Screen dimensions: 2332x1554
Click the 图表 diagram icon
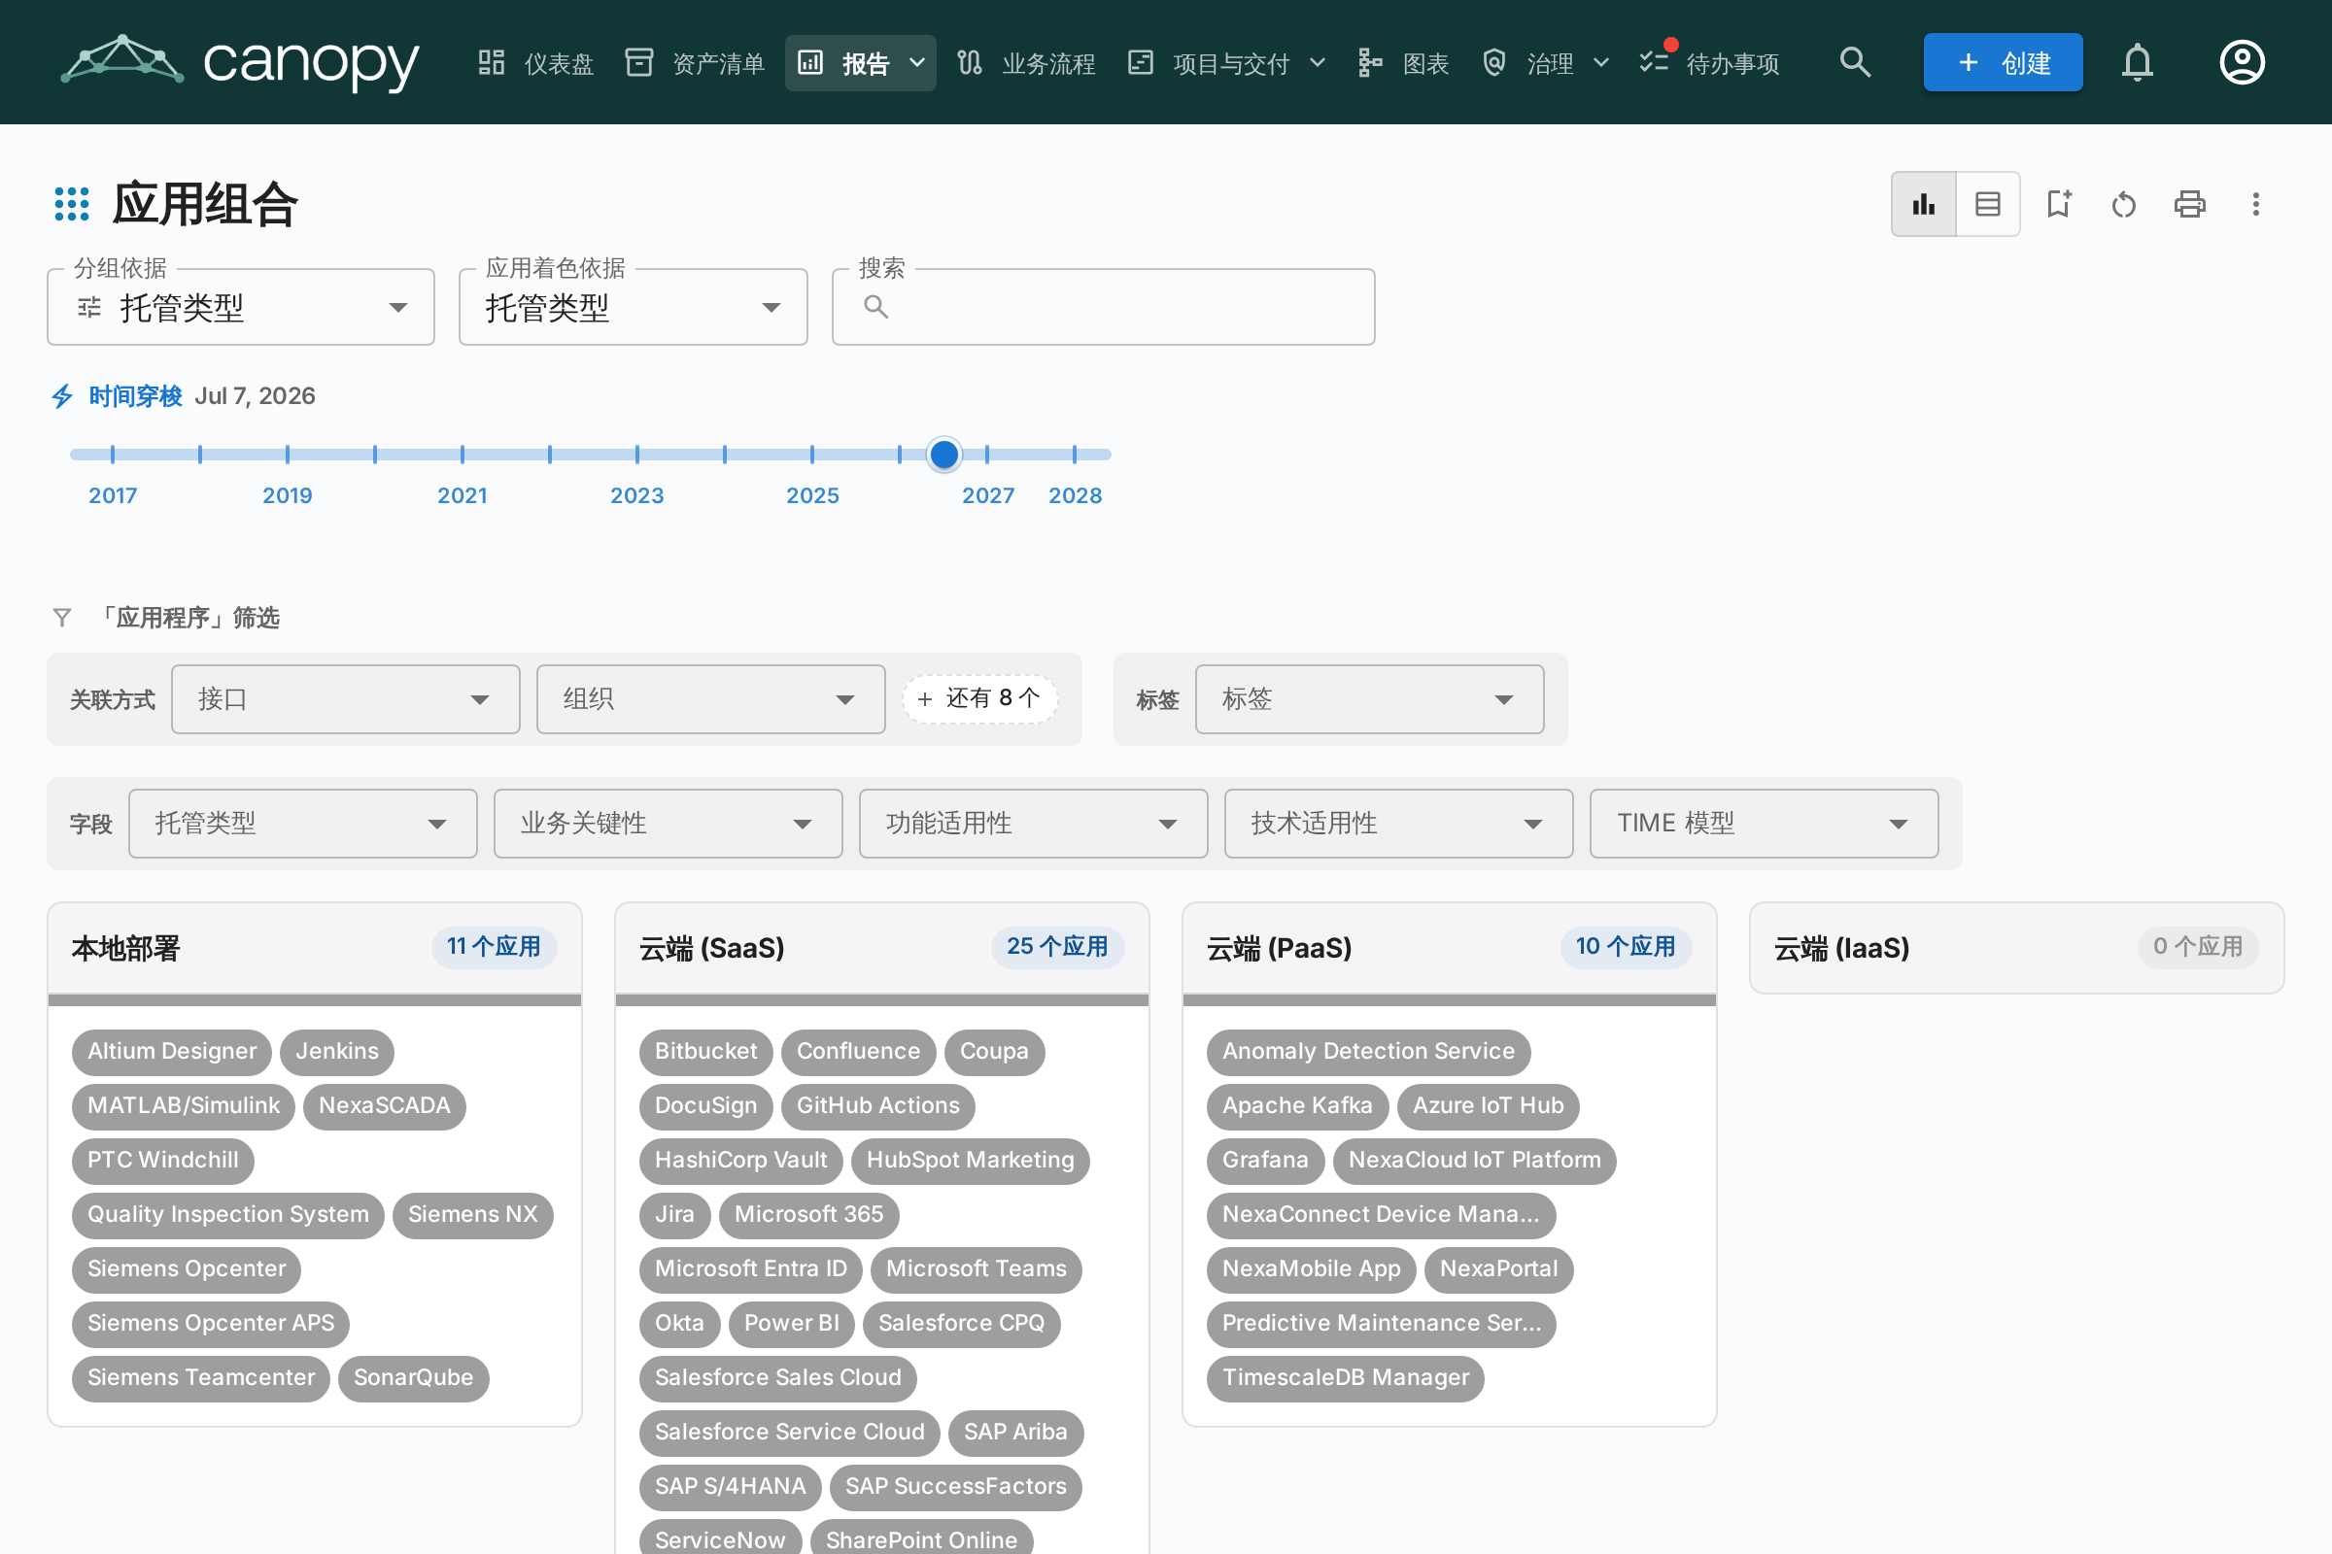click(x=1370, y=62)
